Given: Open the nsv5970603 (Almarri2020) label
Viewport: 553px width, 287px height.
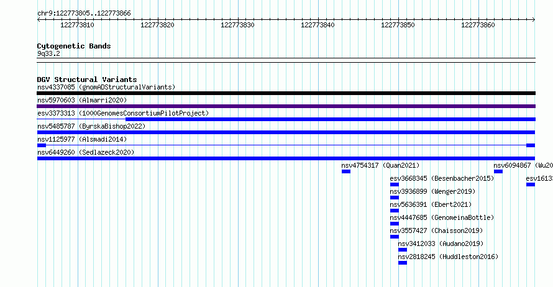Looking at the screenshot, I should 82,100.
